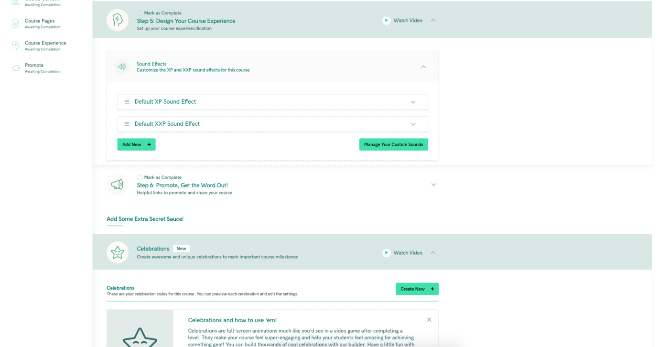Click drag handle of Default XP Sound Effect
Image resolution: width=669 pixels, height=347 pixels.
(127, 102)
